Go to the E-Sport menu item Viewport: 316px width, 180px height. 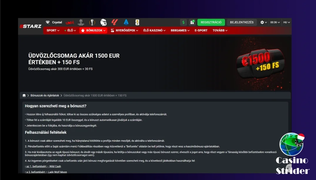tap(201, 31)
